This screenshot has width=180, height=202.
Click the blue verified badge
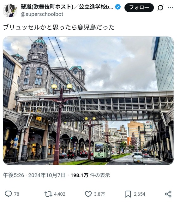coord(118,7)
